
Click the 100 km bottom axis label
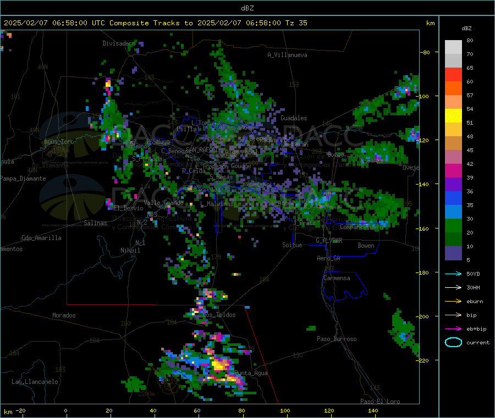(285, 410)
